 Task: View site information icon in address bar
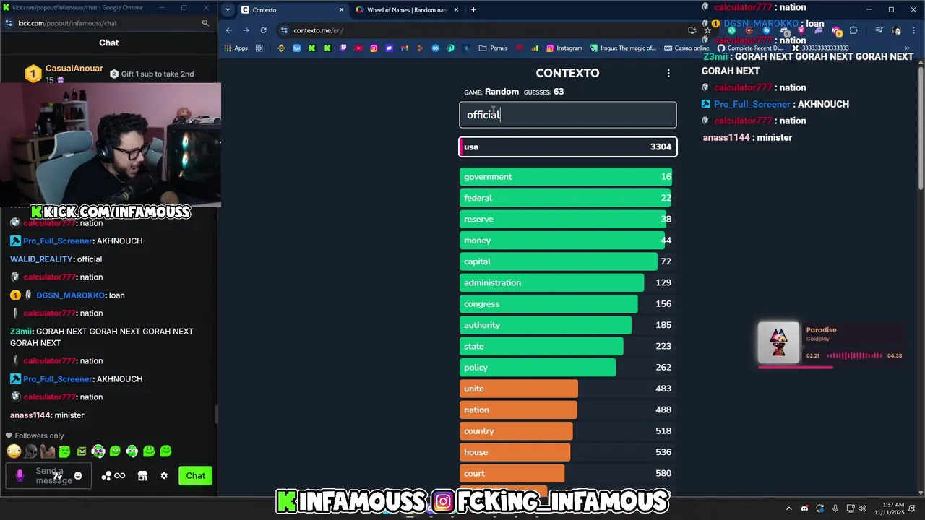pyautogui.click(x=285, y=30)
